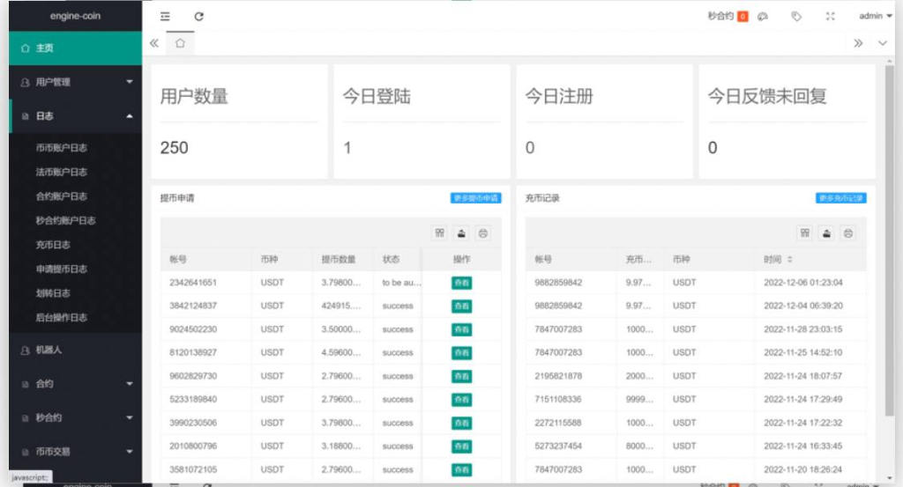
Task: Click the 今日登陆 statistics card title
Action: coord(377,96)
